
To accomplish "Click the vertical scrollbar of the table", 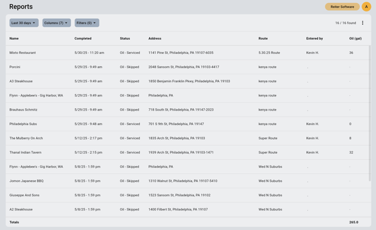I will [x=369, y=112].
